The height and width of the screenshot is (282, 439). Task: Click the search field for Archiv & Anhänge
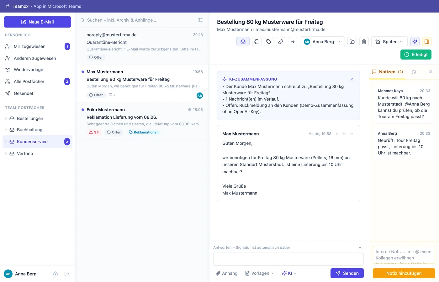coord(138,20)
